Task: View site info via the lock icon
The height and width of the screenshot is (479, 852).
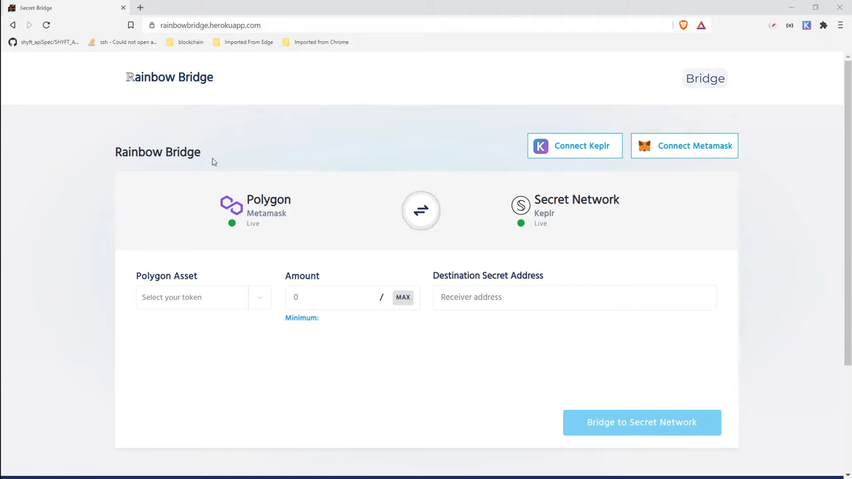Action: coord(152,25)
